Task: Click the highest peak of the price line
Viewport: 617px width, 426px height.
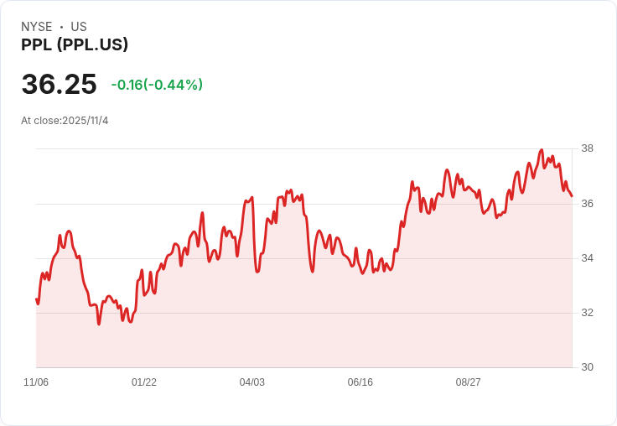Action: point(542,150)
